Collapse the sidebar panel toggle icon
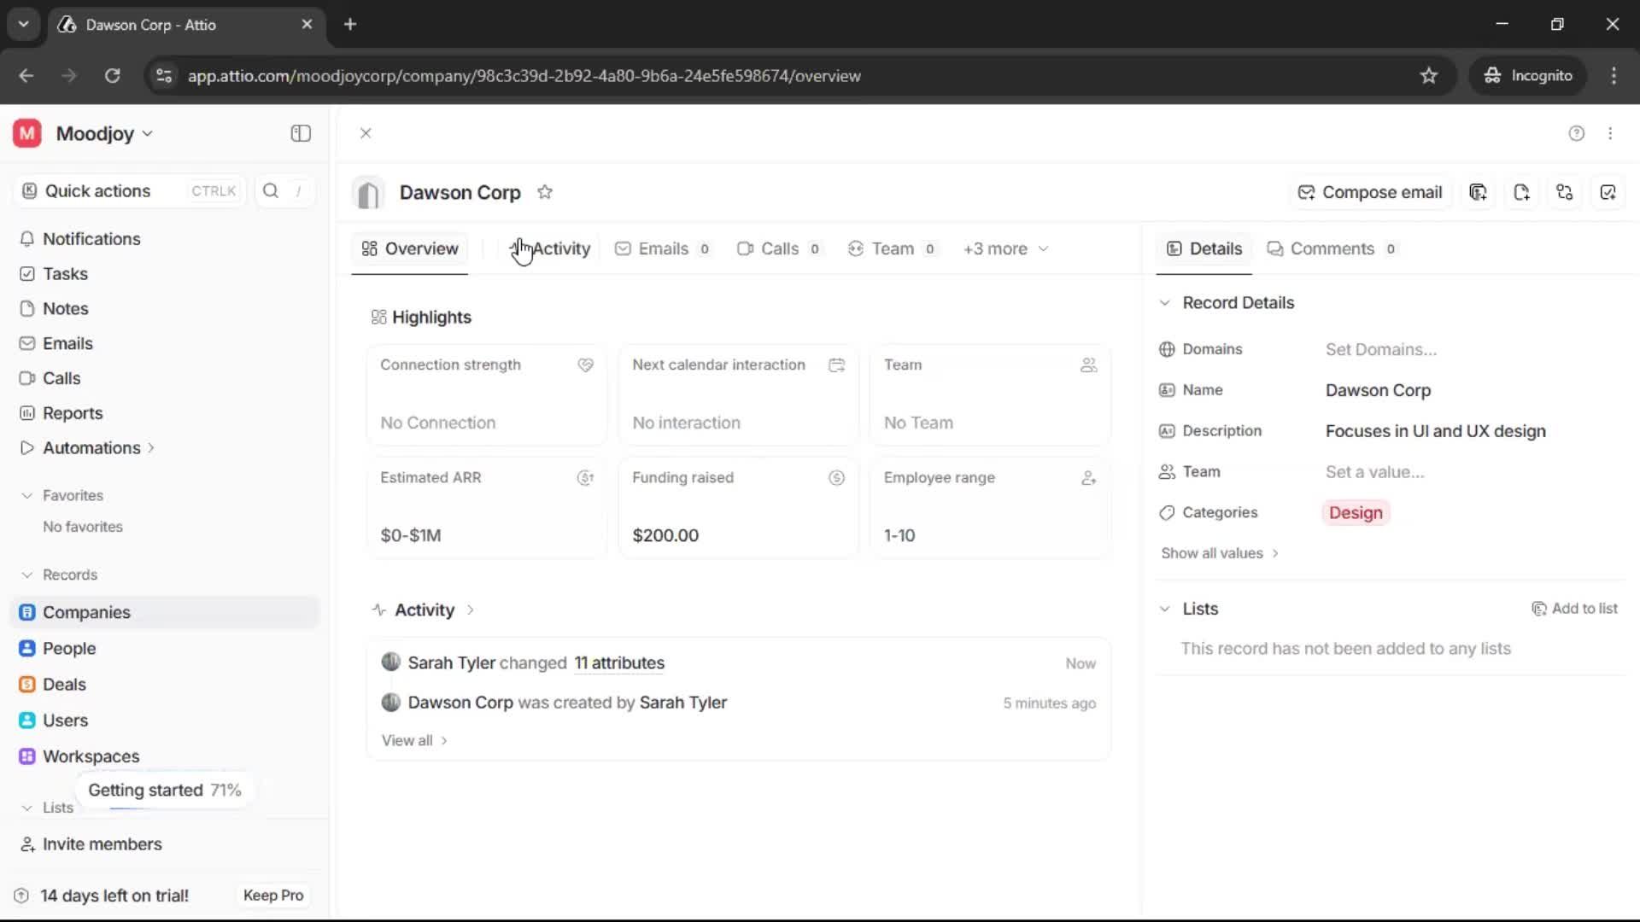 pos(300,133)
